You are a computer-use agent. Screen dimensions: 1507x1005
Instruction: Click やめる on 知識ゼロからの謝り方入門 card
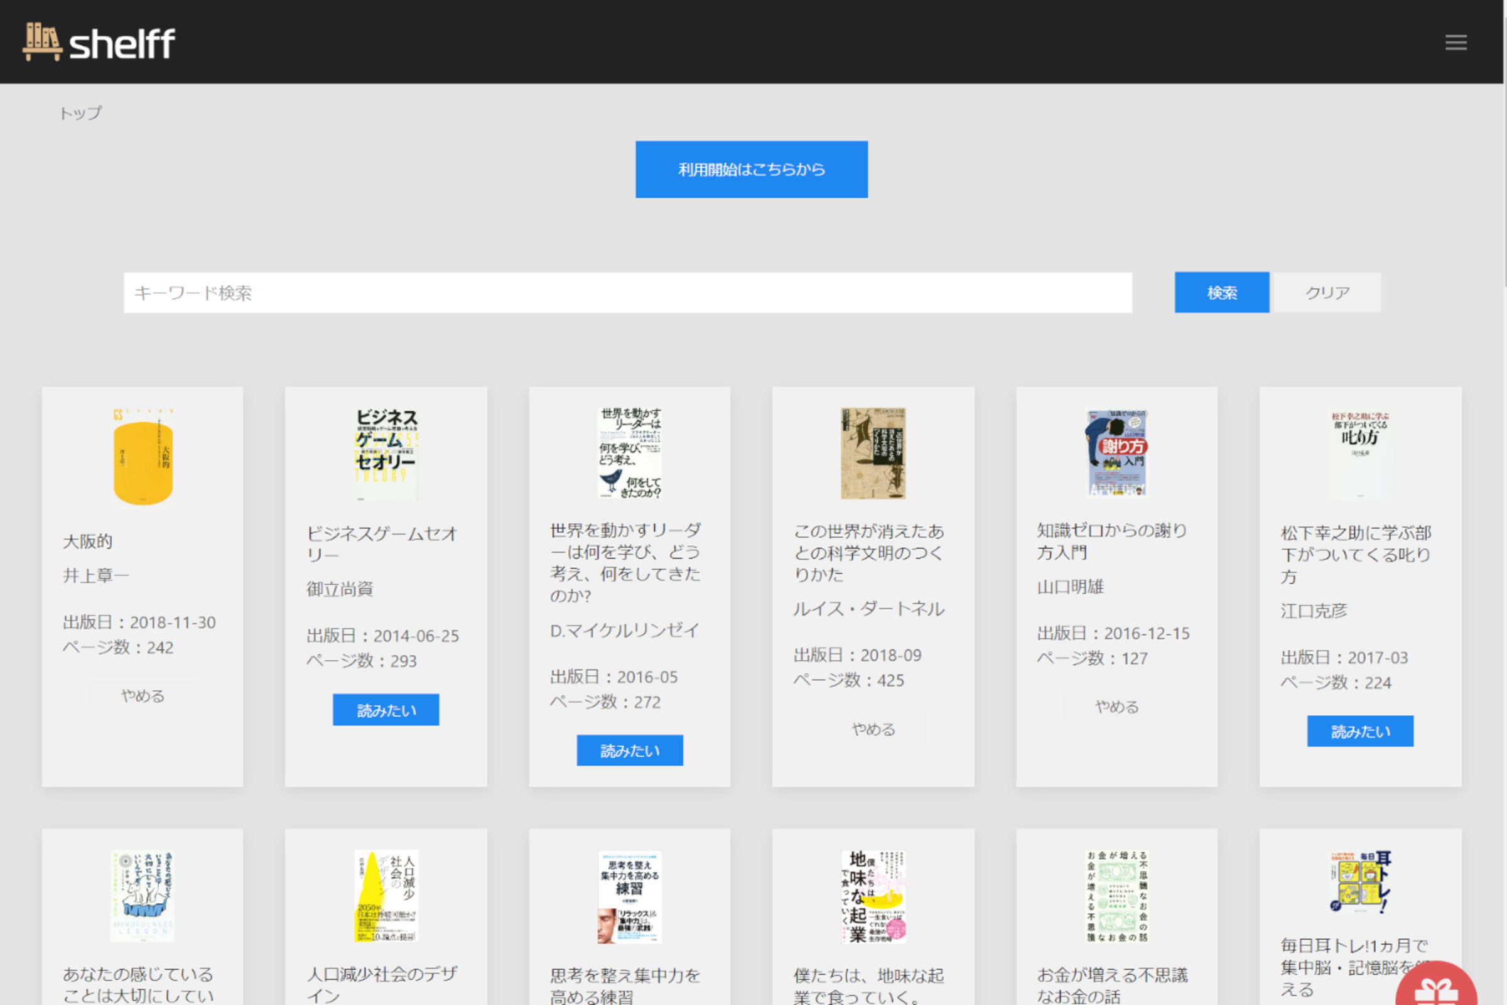1117,706
